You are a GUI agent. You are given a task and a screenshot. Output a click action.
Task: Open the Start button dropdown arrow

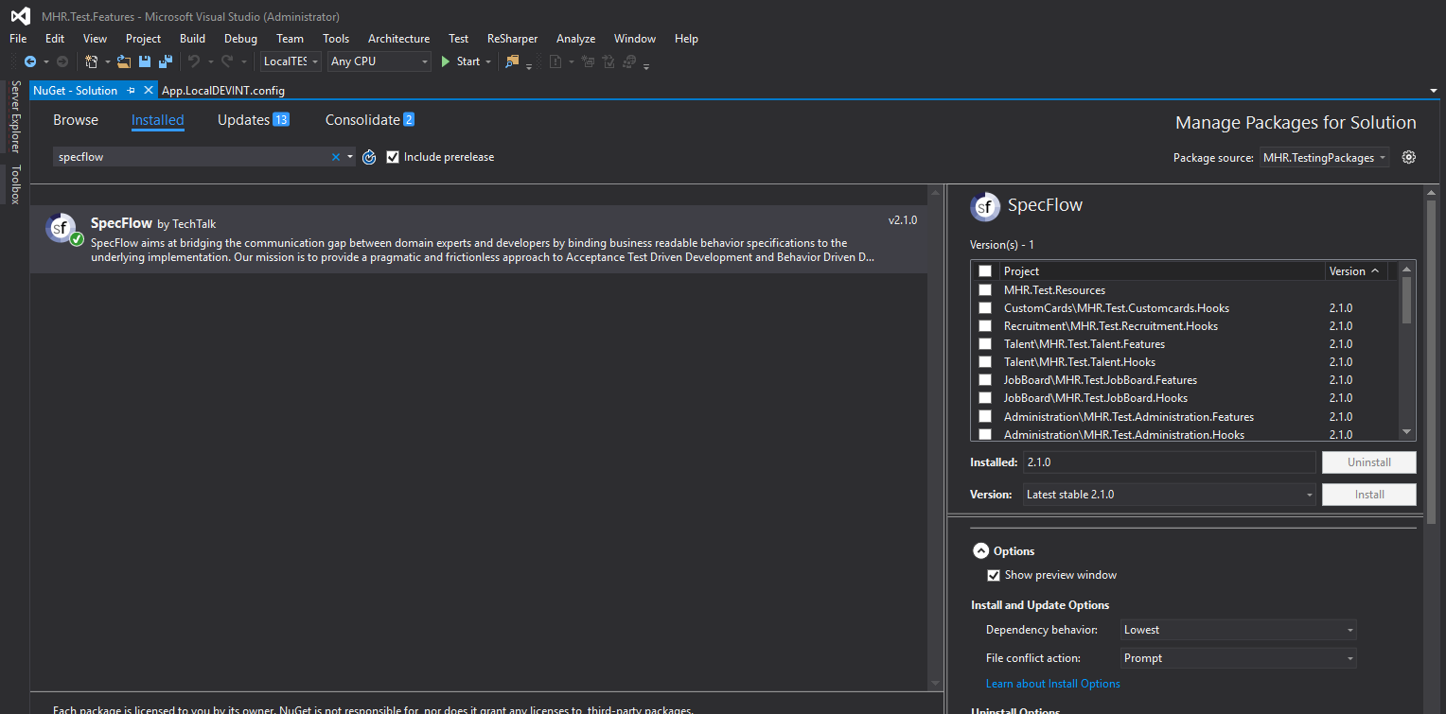click(x=488, y=61)
